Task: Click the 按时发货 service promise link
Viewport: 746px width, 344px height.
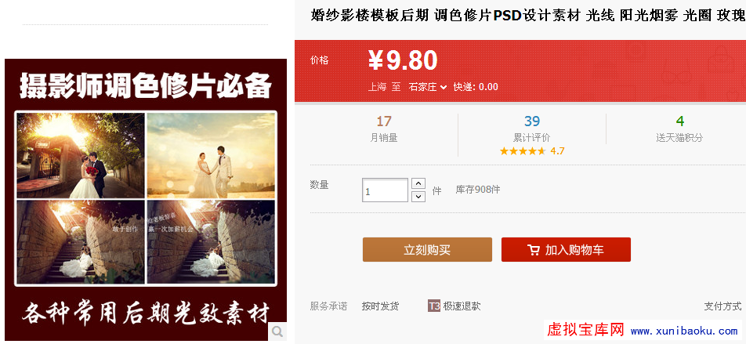Action: (x=380, y=306)
